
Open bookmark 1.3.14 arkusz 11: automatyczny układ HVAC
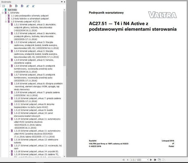37,123
